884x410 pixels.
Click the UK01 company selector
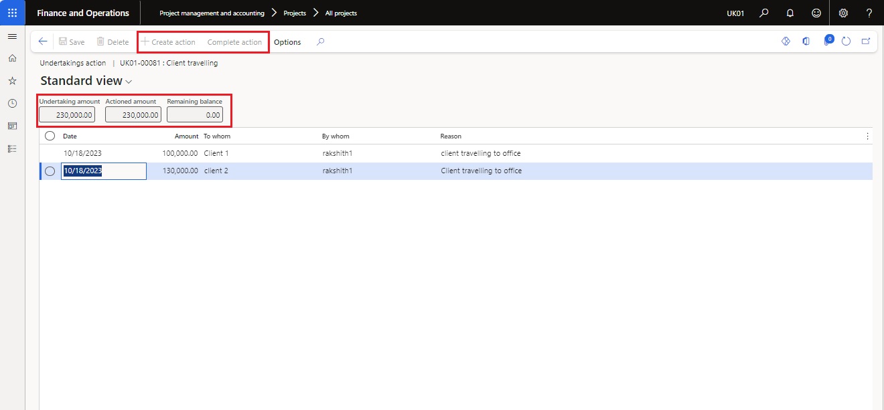(735, 13)
